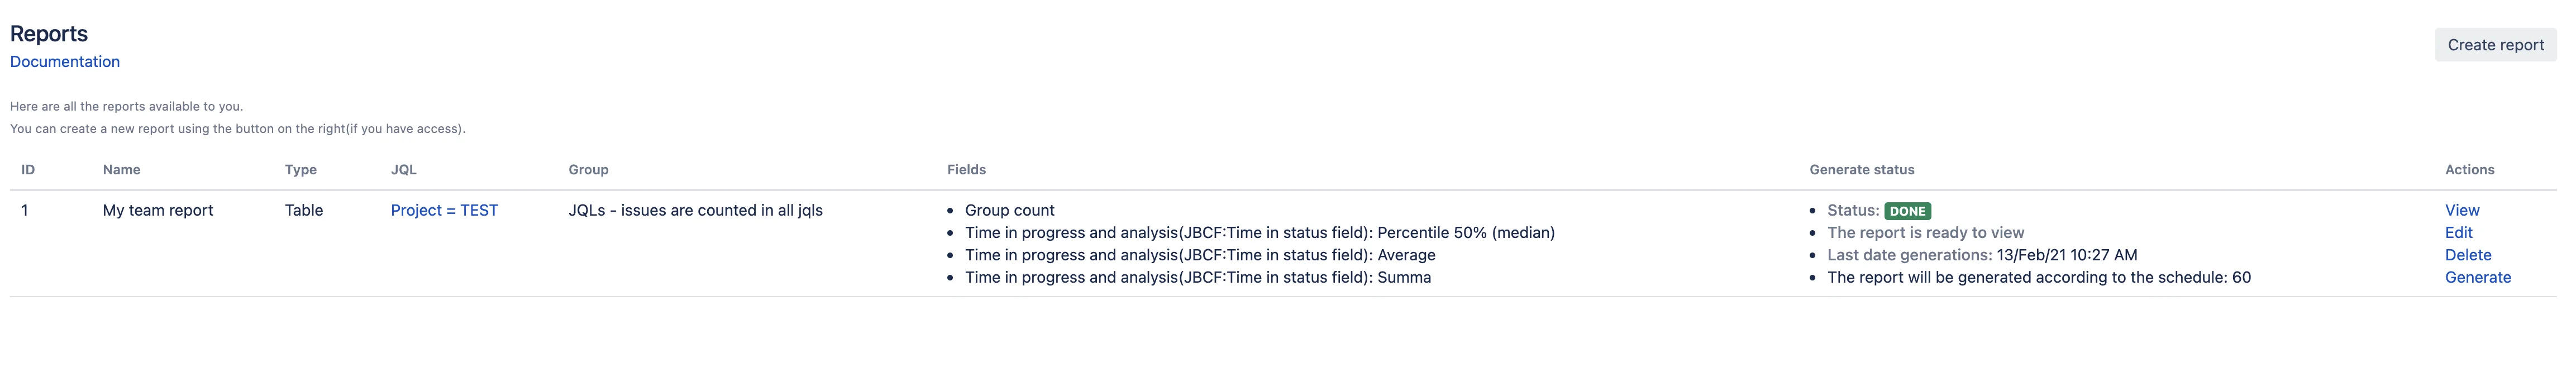Select the My team report name cell
This screenshot has width=2576, height=381.
click(158, 210)
